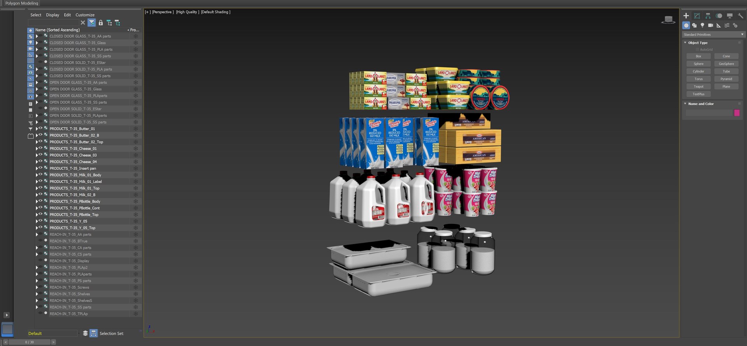The height and width of the screenshot is (346, 747).
Task: Toggle frozen snowflake cell for PRODUCTS_T-35_Cheese_01
Action: click(x=136, y=149)
